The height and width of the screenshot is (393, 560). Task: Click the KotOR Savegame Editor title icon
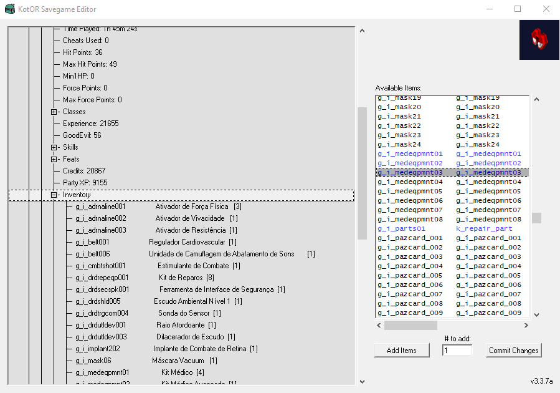[x=9, y=9]
